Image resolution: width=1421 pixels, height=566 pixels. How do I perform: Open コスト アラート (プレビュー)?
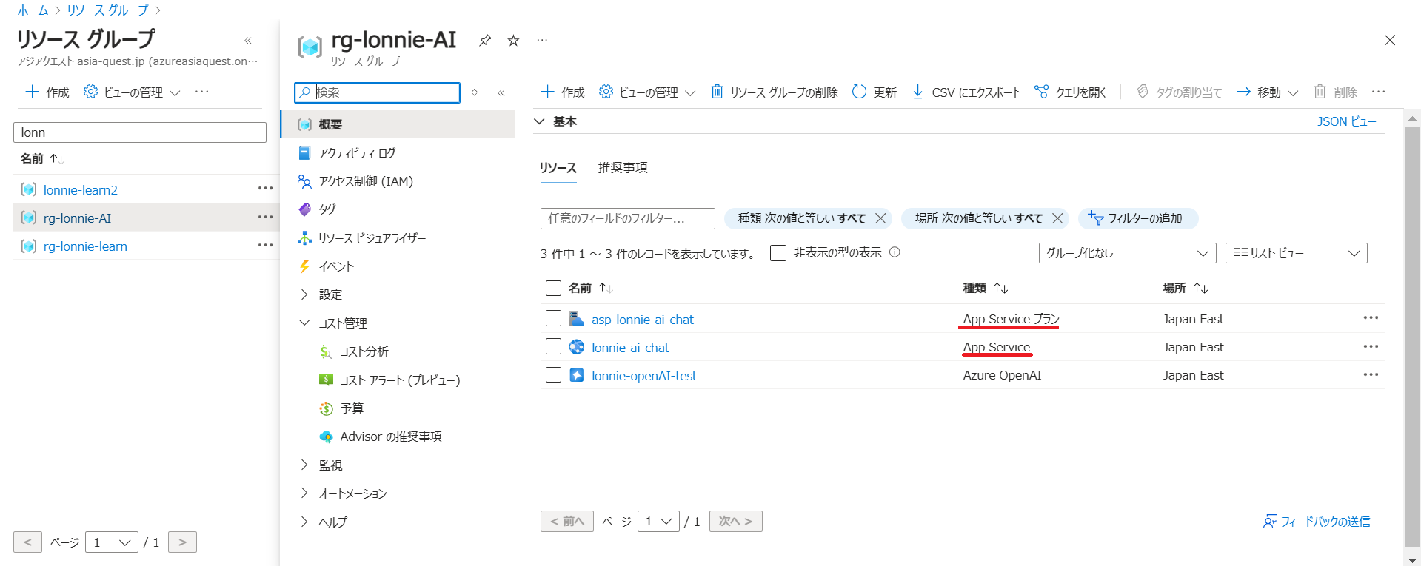tap(399, 380)
